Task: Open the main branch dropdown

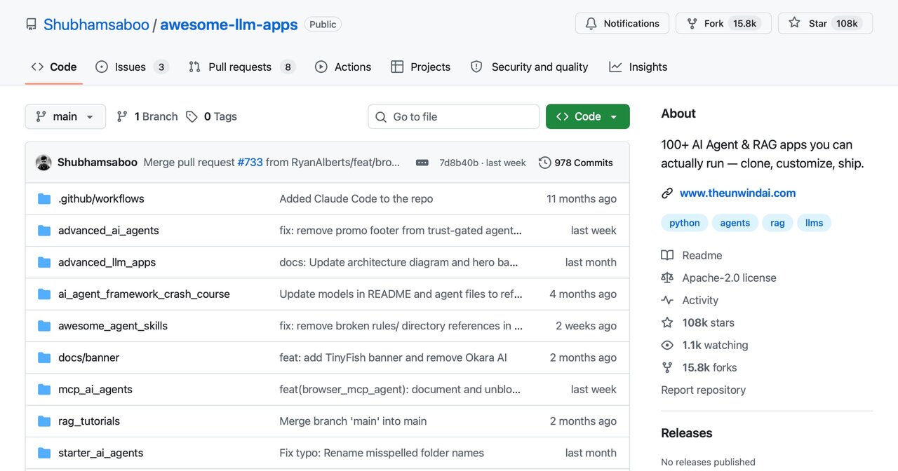Action: [65, 116]
